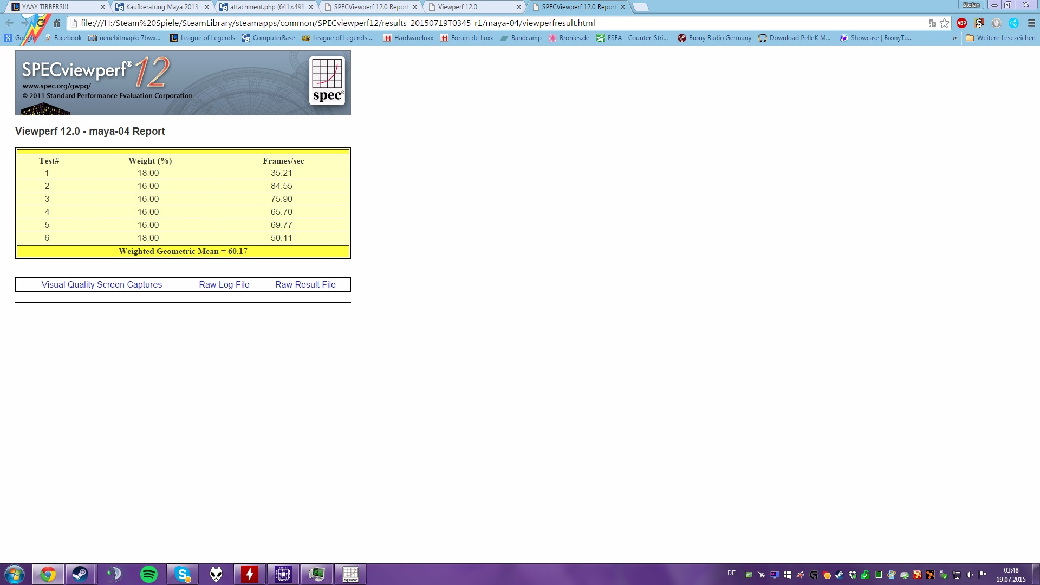Screen dimensions: 1040x585
Task: Open the Brony Radio Germany bookmark
Action: (x=714, y=38)
